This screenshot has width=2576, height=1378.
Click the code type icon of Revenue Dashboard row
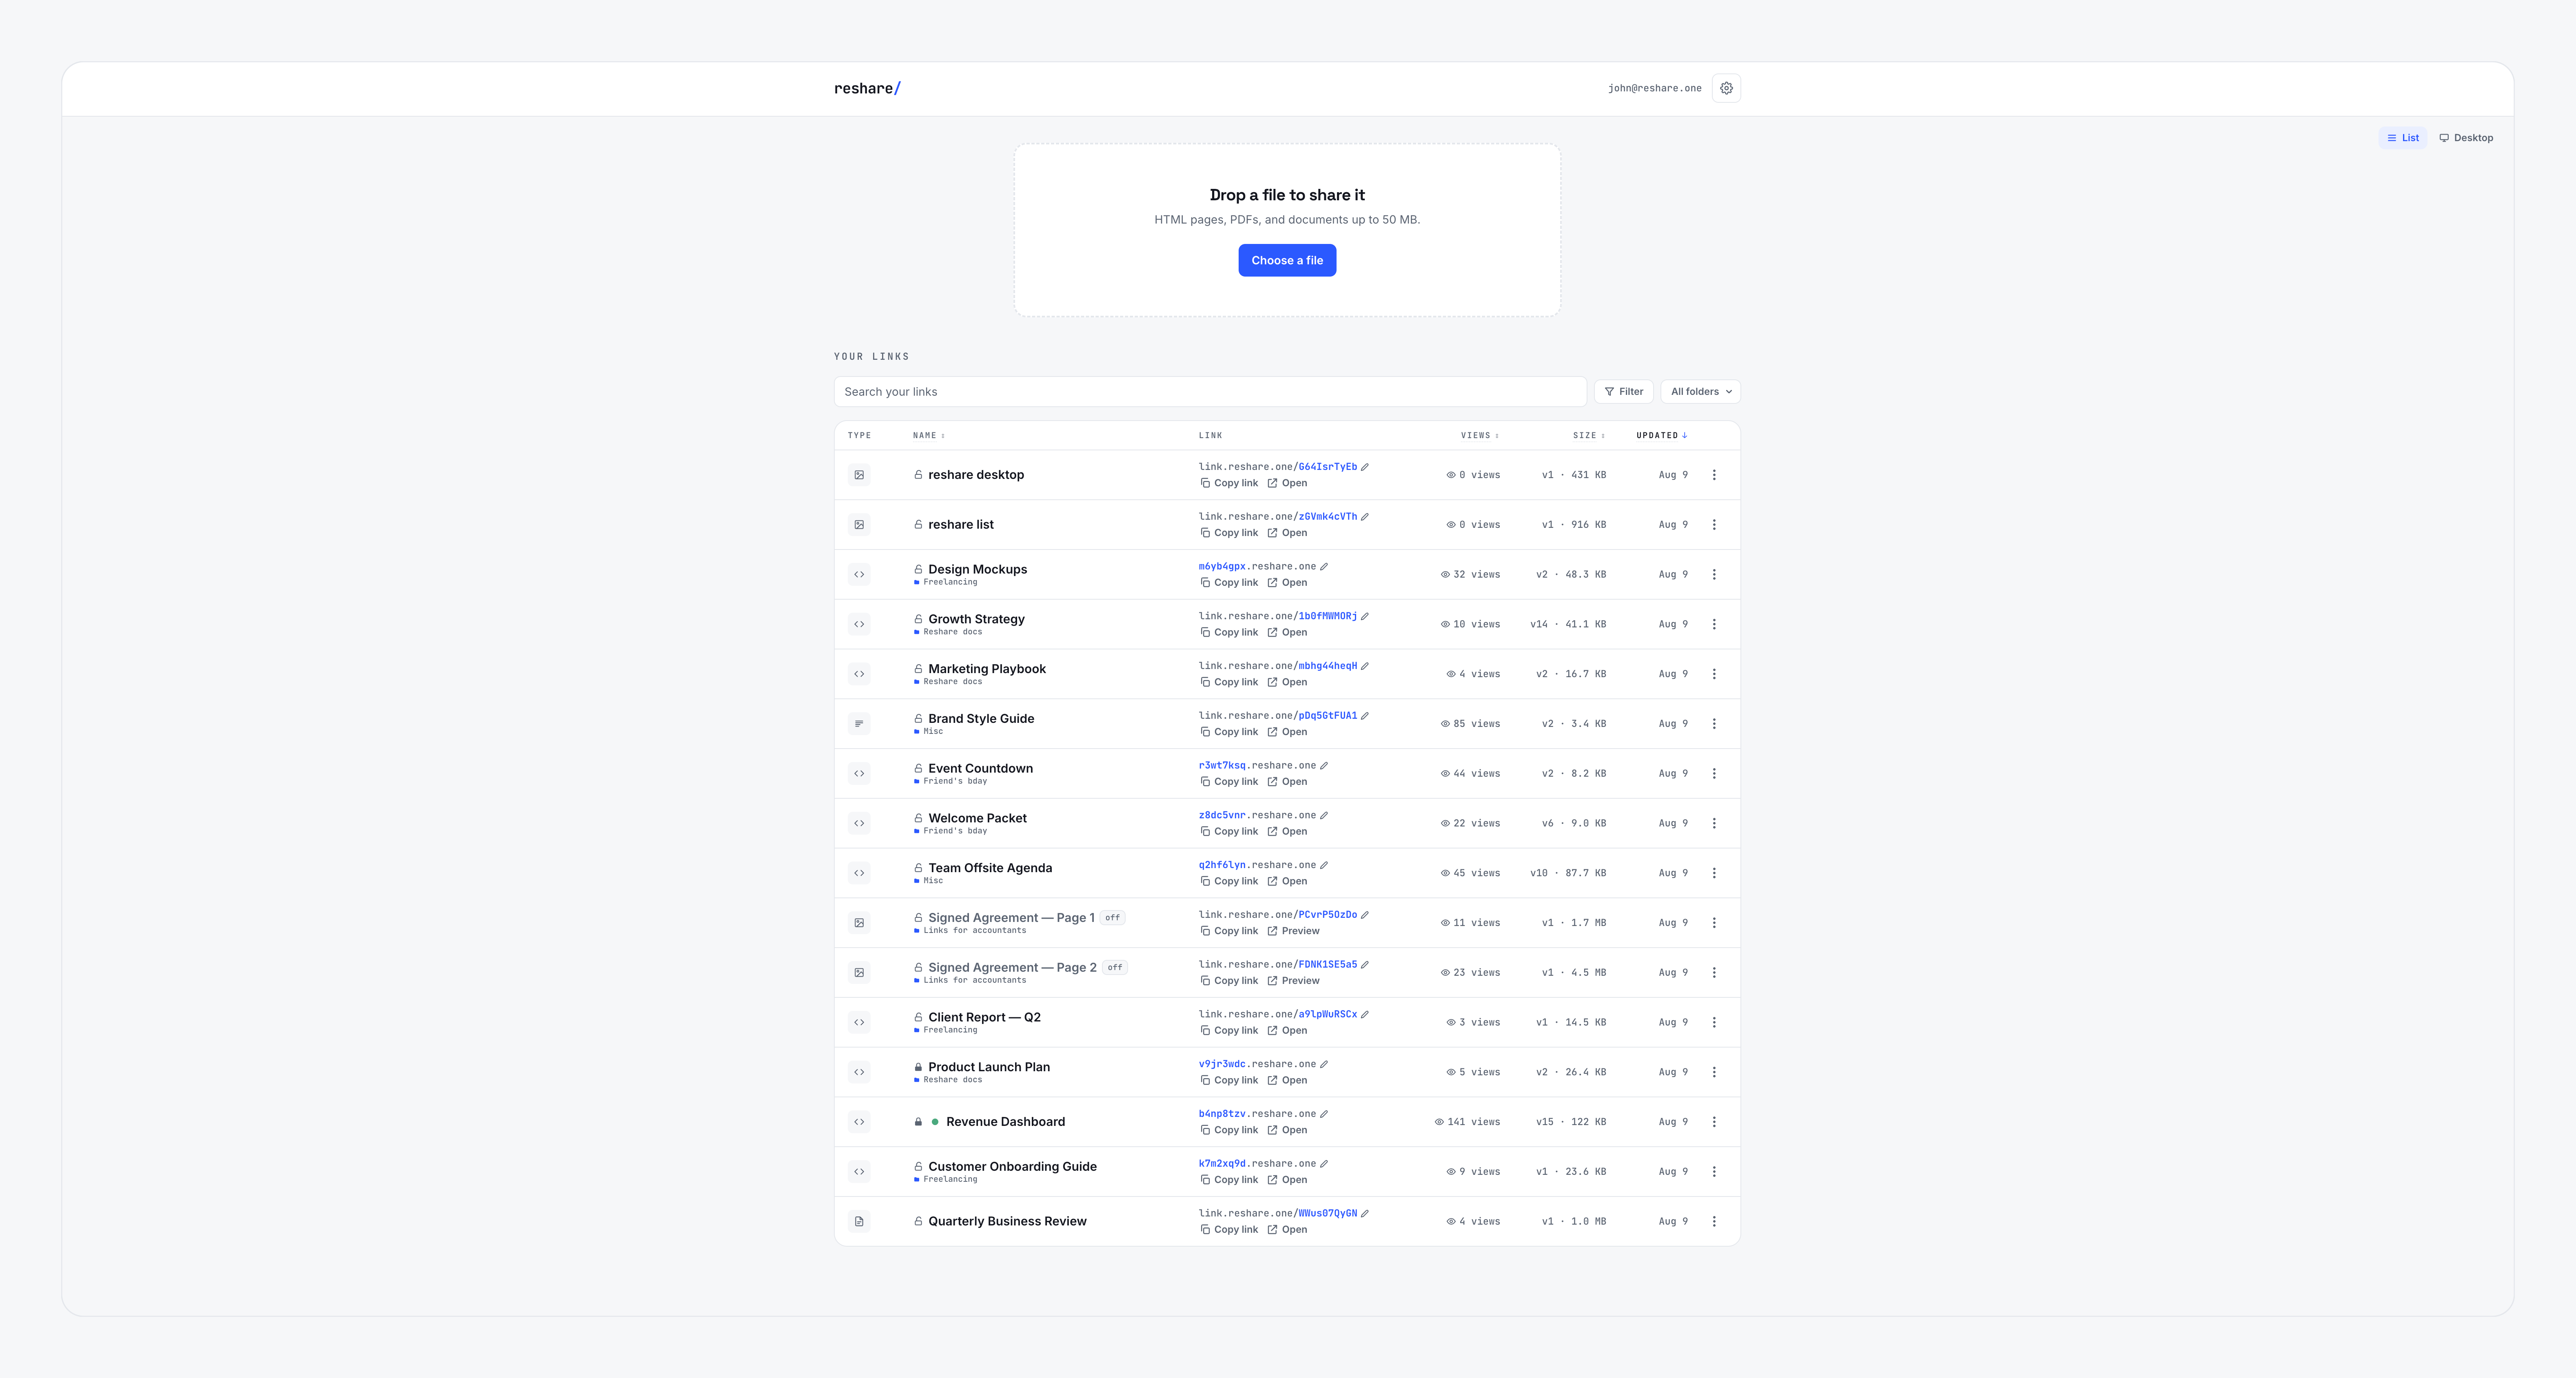point(859,1122)
